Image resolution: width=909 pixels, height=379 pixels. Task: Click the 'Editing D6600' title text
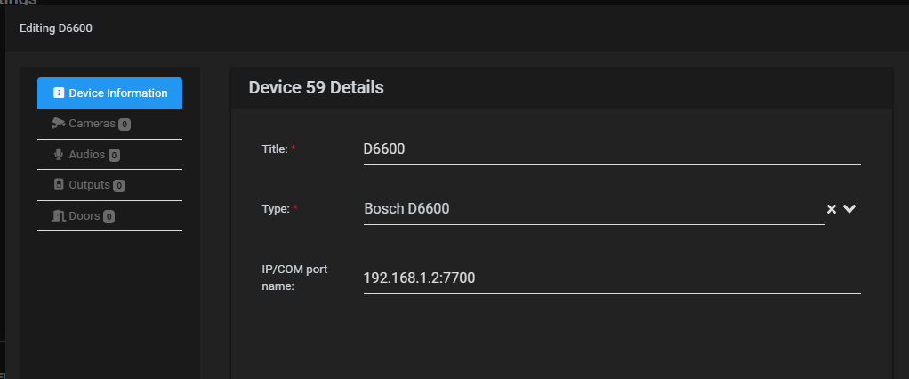56,28
